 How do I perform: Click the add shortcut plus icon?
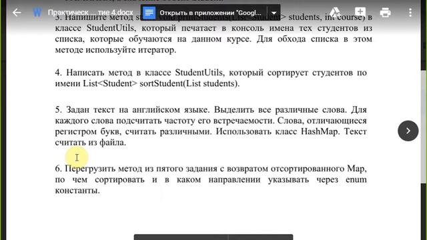pyautogui.click(x=360, y=12)
